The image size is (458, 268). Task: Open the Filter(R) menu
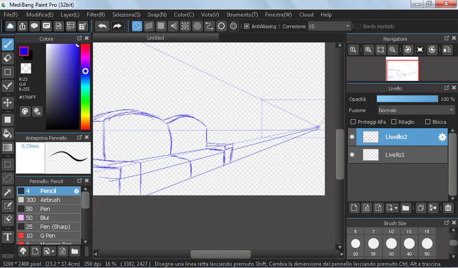[x=96, y=15]
